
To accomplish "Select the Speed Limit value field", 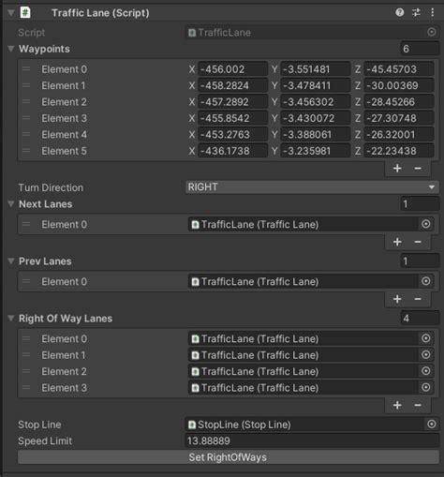I will point(312,440).
